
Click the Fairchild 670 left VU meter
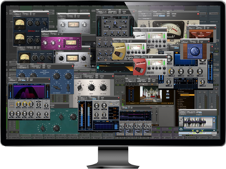point(20,24)
